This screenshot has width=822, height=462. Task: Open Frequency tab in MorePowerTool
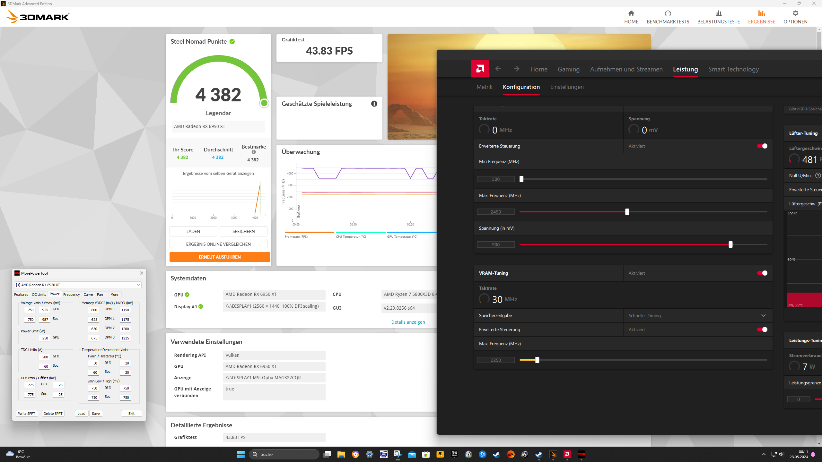71,295
